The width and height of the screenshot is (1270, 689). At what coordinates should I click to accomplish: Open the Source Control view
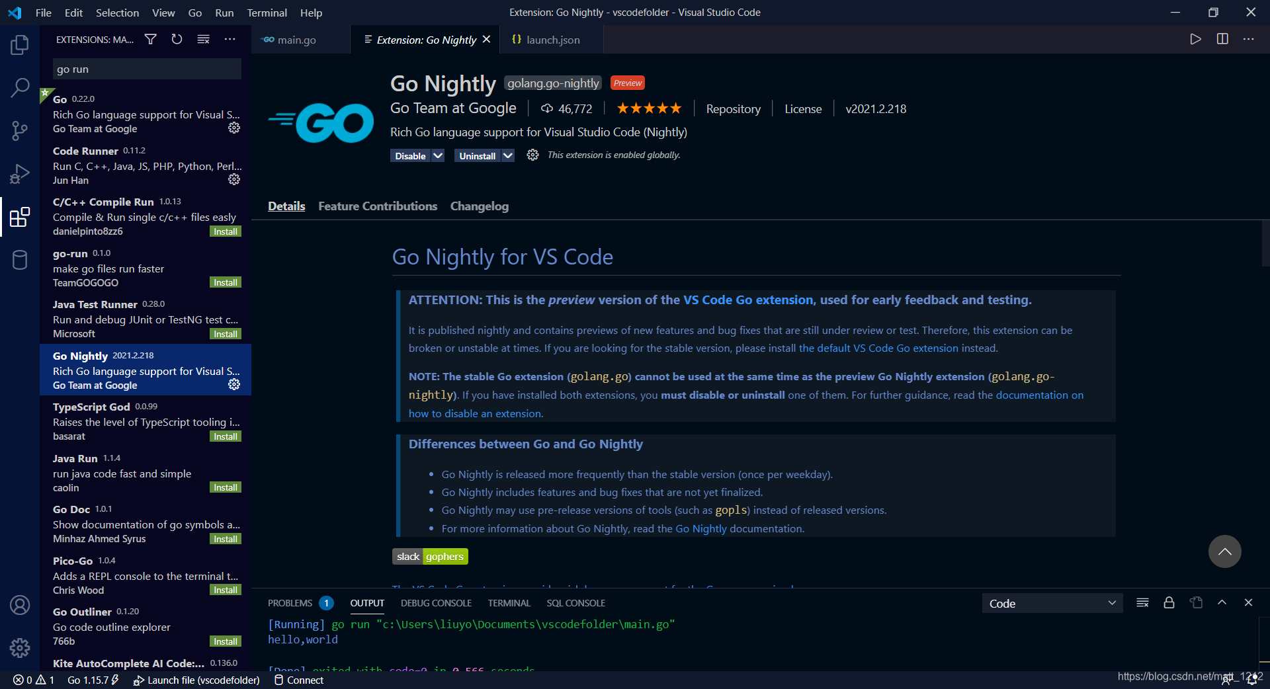[x=20, y=130]
